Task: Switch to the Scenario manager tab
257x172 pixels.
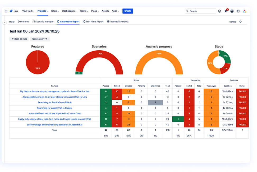Action: (x=43, y=22)
